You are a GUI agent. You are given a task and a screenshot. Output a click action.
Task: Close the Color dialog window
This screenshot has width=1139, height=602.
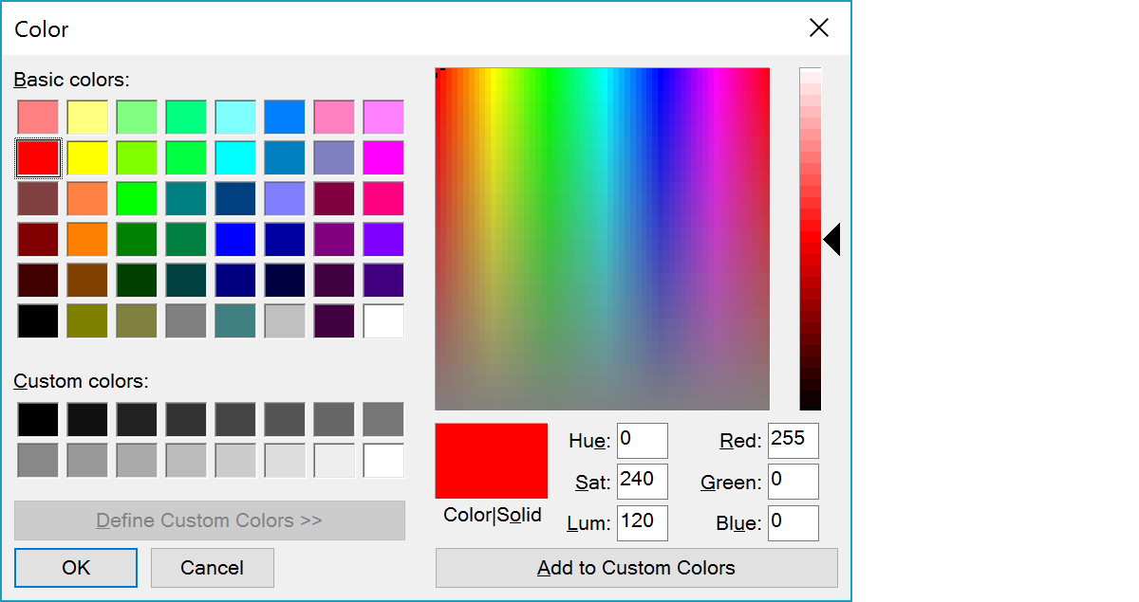818,28
